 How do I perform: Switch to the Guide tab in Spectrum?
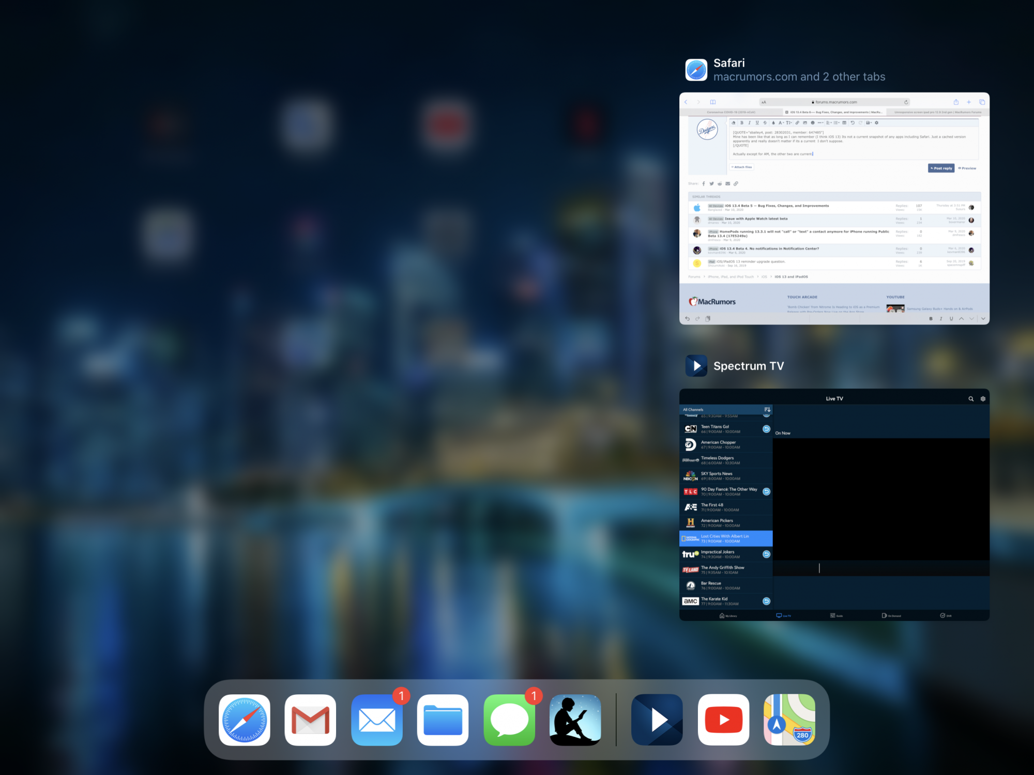[x=836, y=615]
